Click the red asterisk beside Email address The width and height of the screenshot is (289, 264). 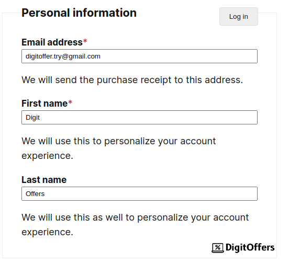pyautogui.click(x=85, y=41)
